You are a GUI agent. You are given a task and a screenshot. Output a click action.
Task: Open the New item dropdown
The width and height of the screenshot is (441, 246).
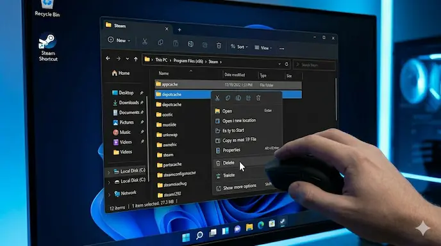coord(119,40)
